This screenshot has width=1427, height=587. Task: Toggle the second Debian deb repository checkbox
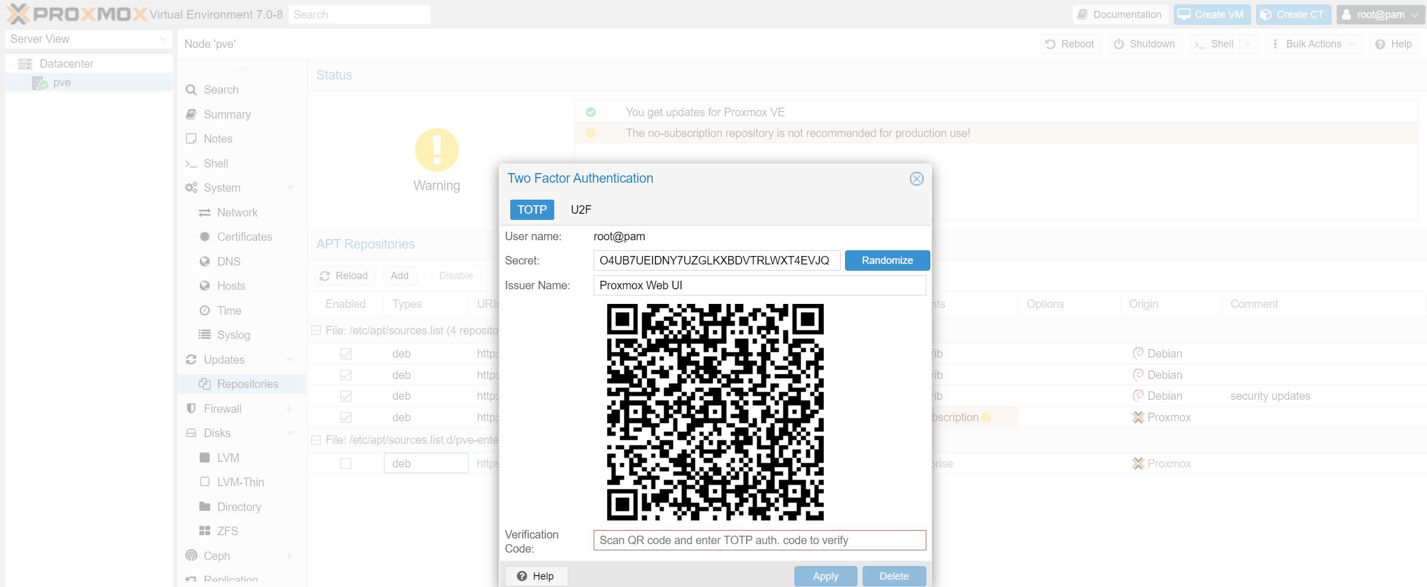click(346, 375)
